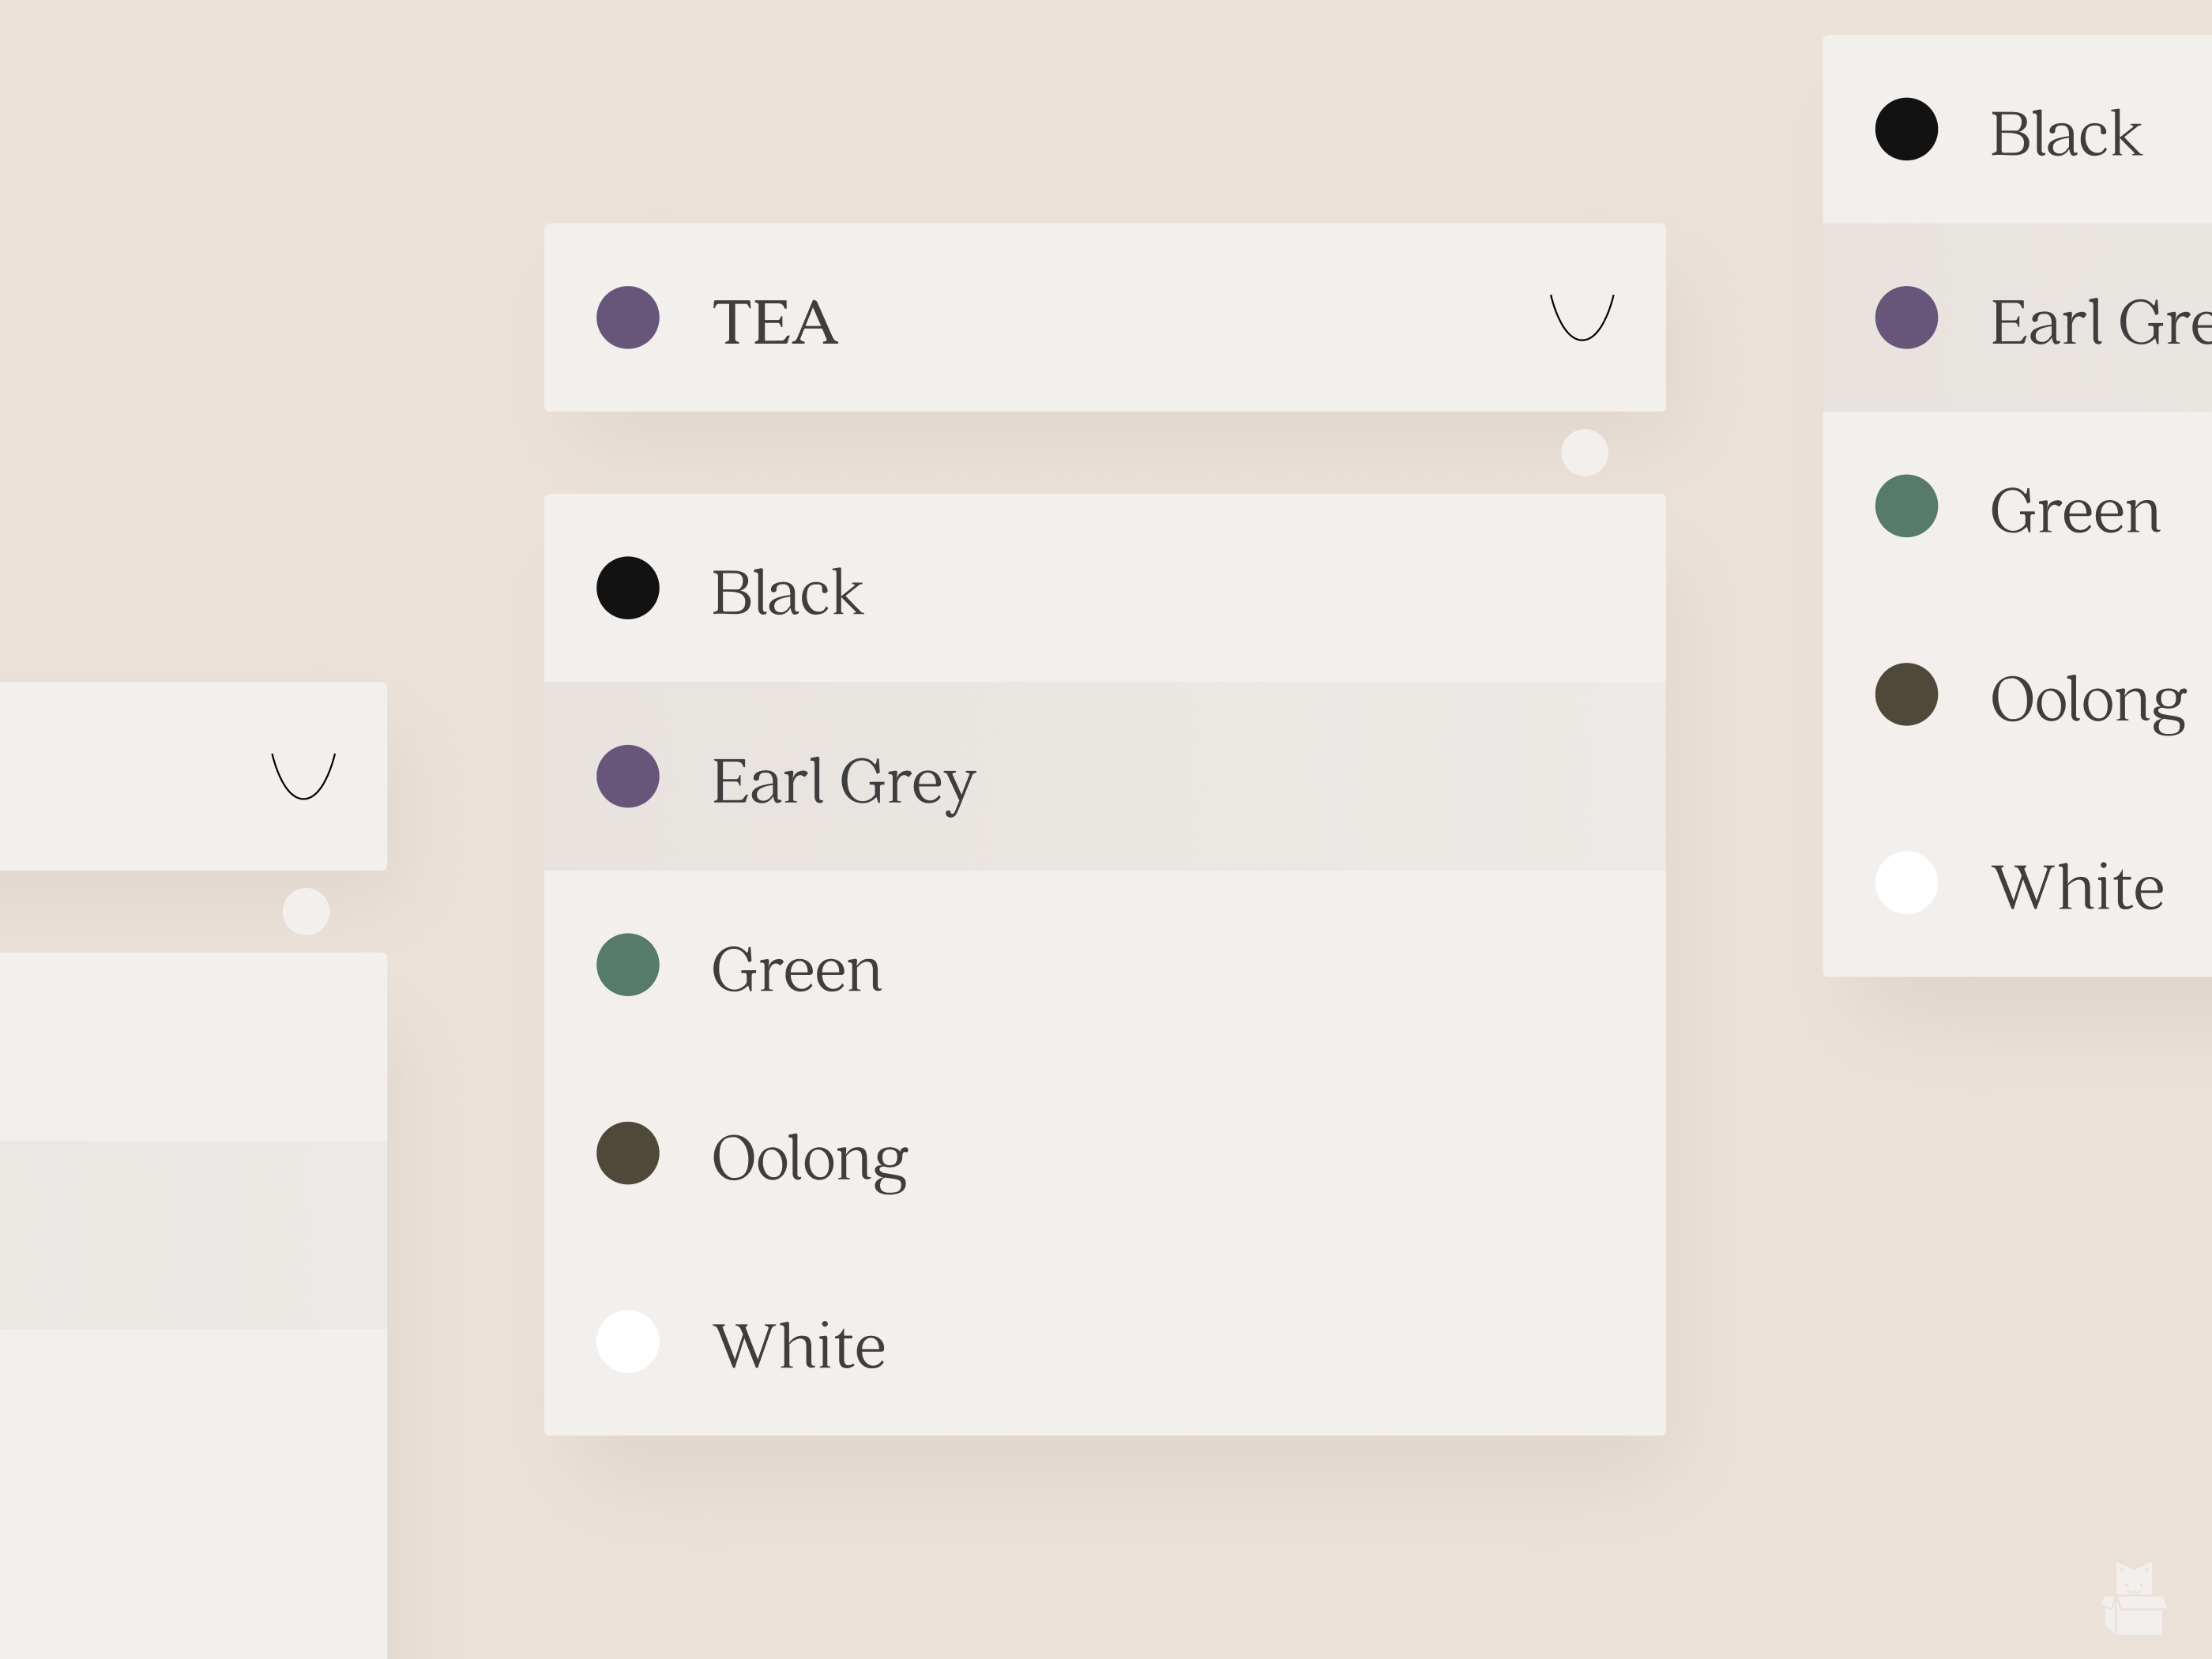
Task: Select Black in the right-side list
Action: tap(2064, 131)
